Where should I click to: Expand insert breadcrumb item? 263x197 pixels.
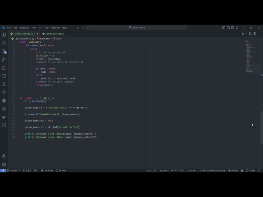click(59, 39)
